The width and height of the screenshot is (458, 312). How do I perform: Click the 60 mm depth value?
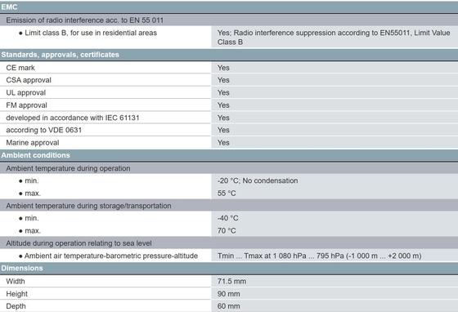pyautogui.click(x=228, y=306)
